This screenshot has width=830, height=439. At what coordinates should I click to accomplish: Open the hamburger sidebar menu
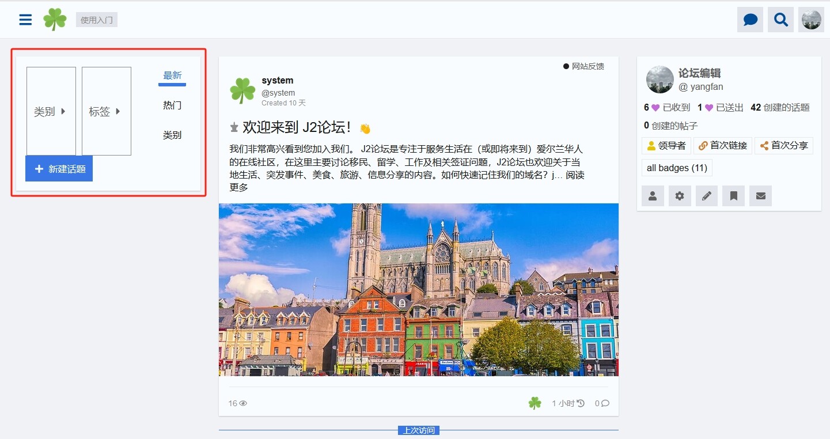click(x=25, y=20)
